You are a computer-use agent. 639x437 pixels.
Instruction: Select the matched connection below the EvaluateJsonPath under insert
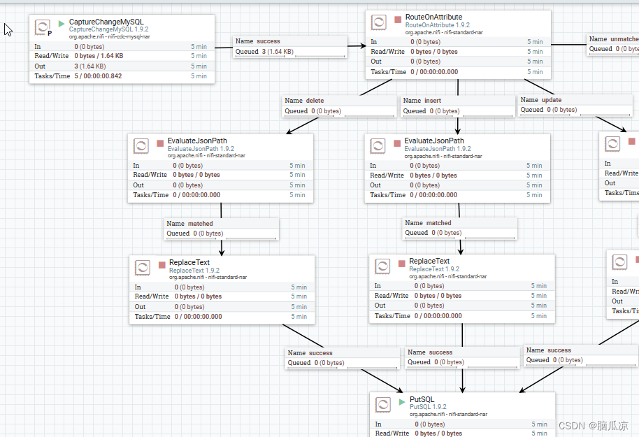coord(460,228)
